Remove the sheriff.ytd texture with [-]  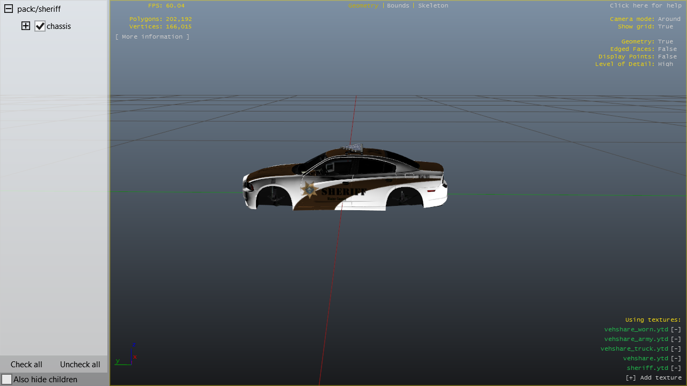(x=676, y=368)
